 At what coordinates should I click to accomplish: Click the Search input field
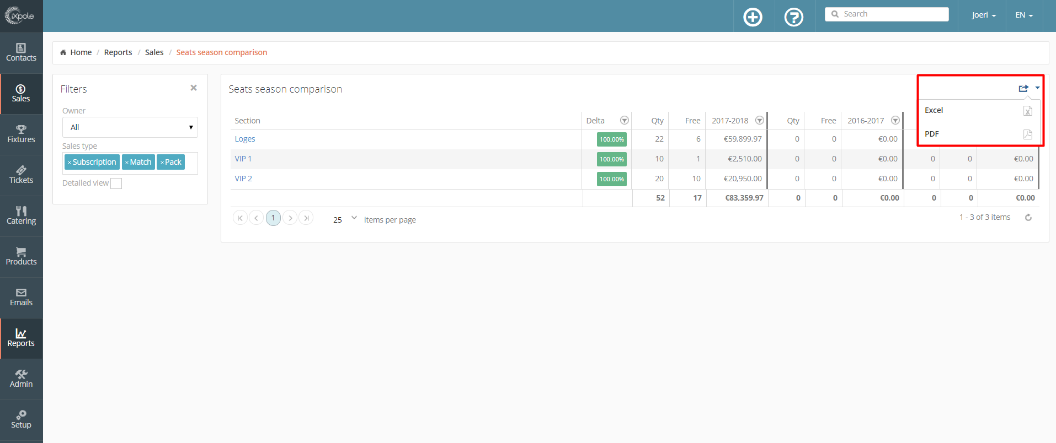[x=887, y=14]
